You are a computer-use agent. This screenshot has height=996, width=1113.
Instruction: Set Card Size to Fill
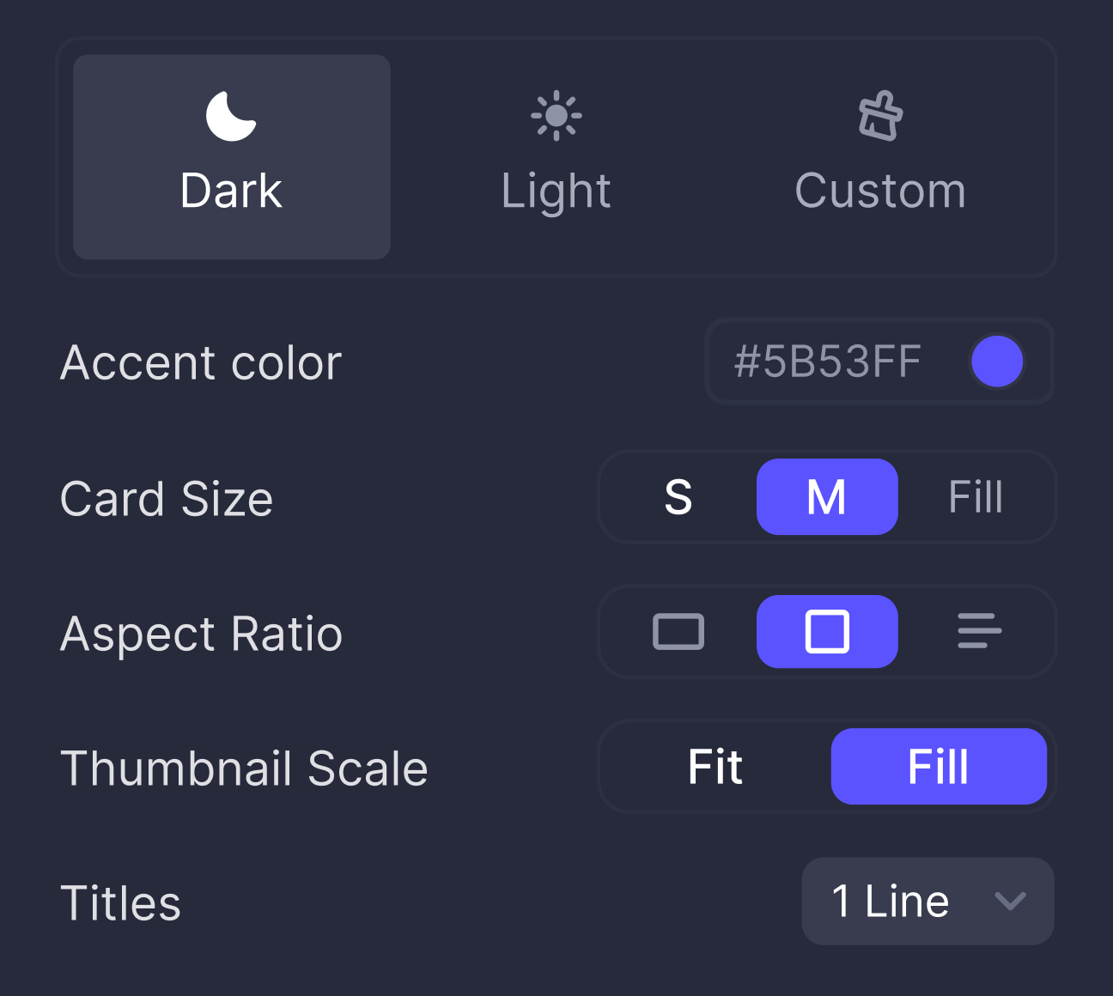(x=976, y=496)
